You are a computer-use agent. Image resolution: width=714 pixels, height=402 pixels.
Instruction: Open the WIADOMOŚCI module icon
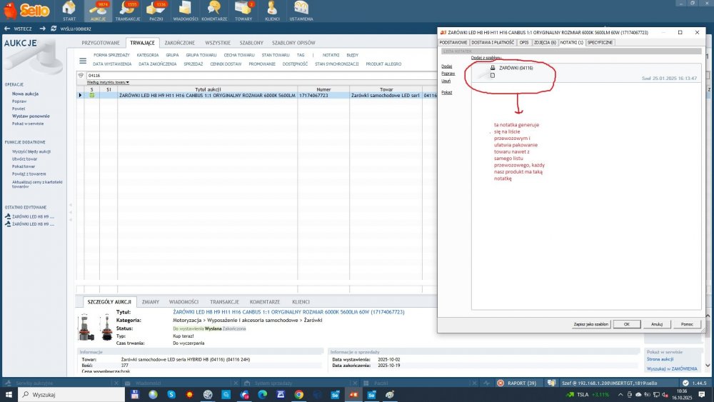click(186, 10)
